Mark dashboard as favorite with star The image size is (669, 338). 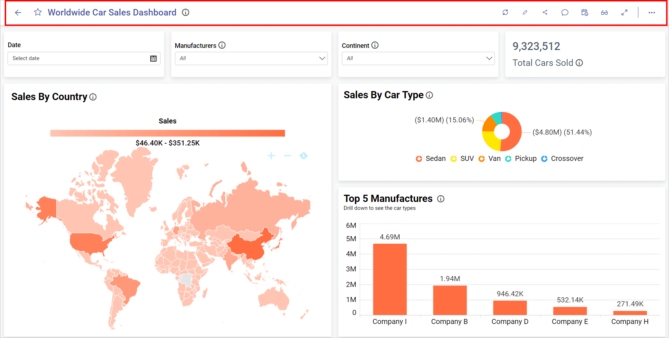click(x=38, y=13)
